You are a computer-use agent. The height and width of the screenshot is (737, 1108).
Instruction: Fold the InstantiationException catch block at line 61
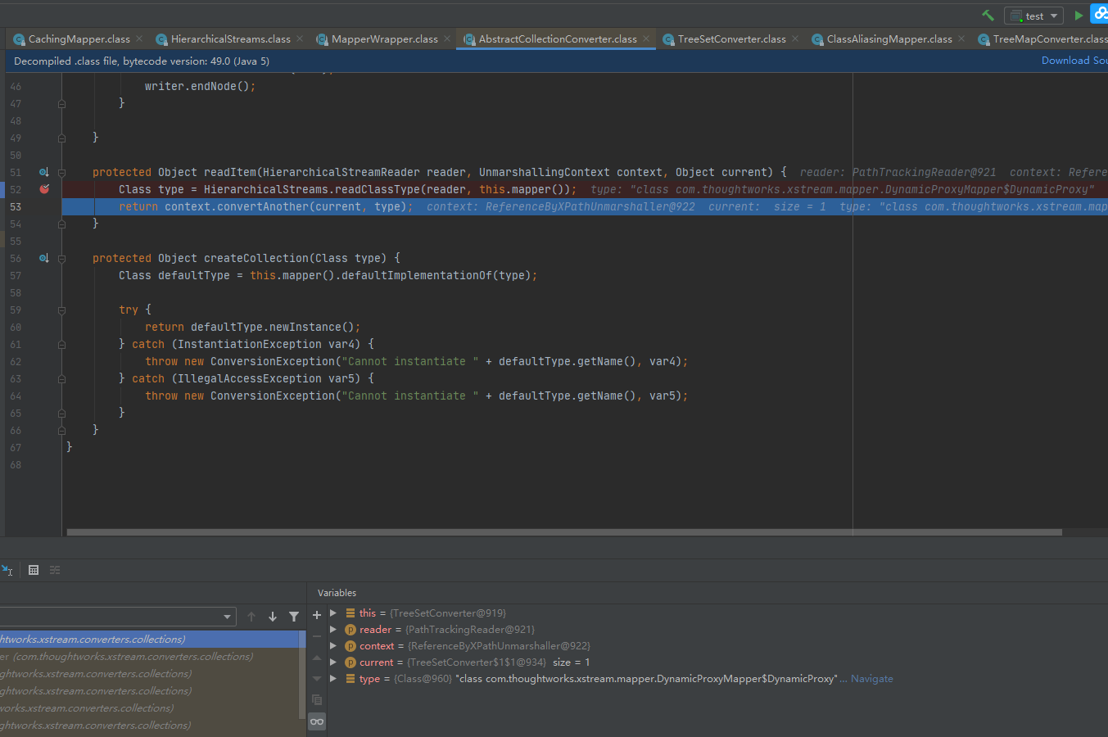61,344
